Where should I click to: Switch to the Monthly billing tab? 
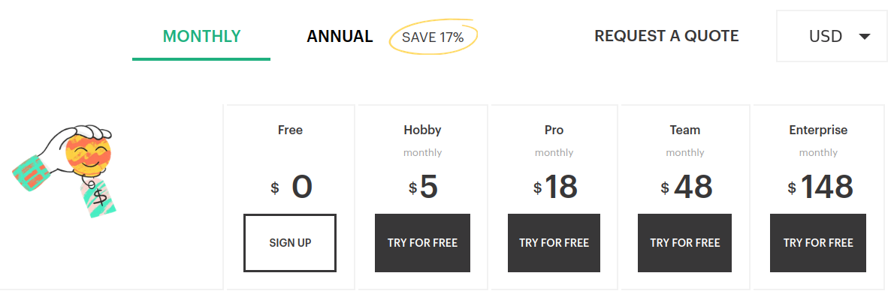tap(201, 36)
